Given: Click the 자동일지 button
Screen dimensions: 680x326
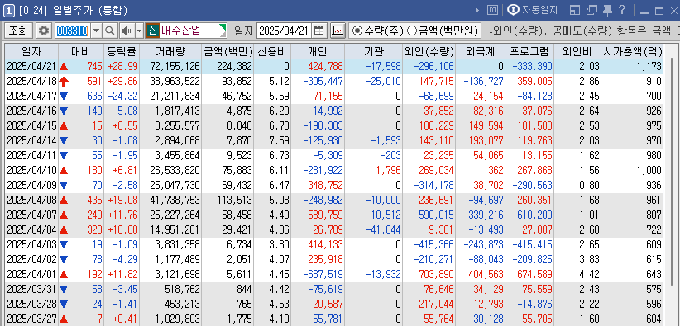Looking at the screenshot, I should tap(532, 10).
